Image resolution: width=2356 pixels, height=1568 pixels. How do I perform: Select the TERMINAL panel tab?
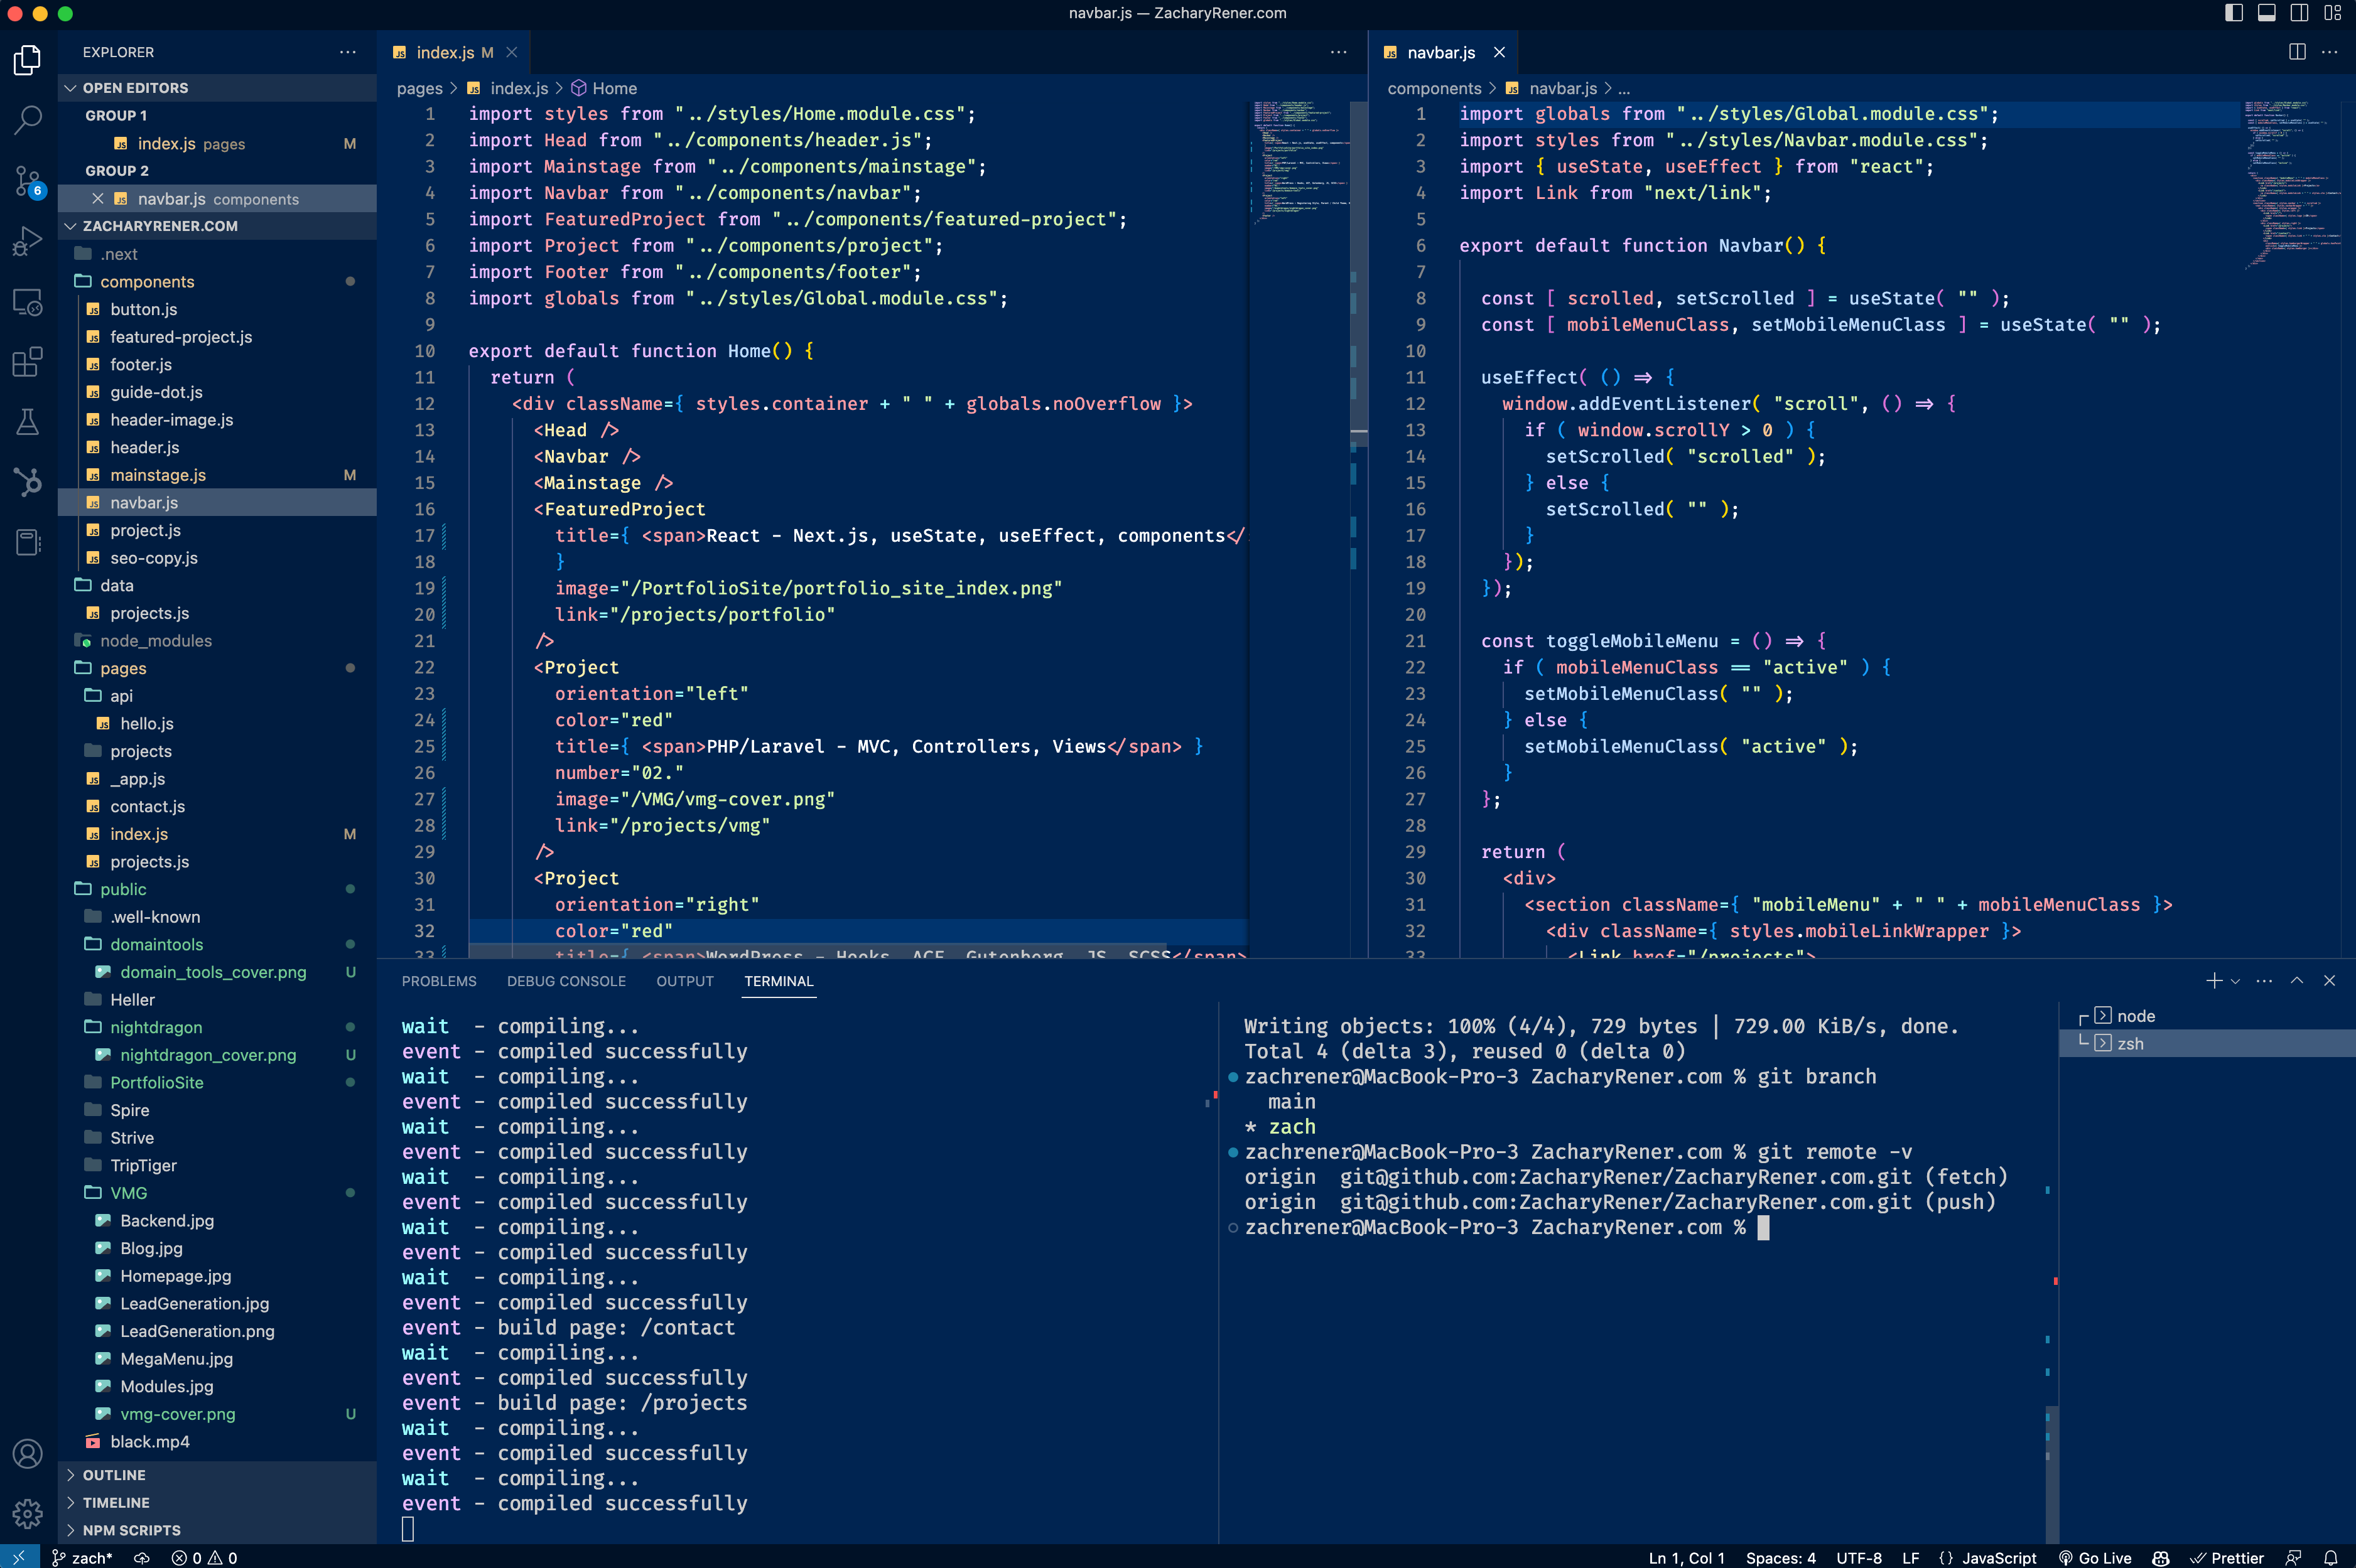pos(779,981)
